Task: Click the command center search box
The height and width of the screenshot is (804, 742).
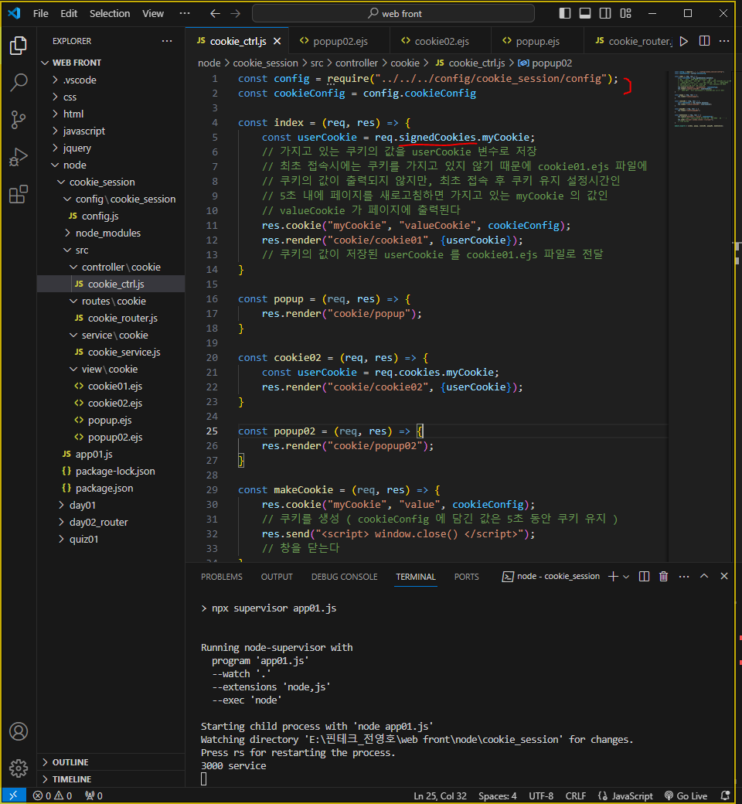Action: pos(393,14)
